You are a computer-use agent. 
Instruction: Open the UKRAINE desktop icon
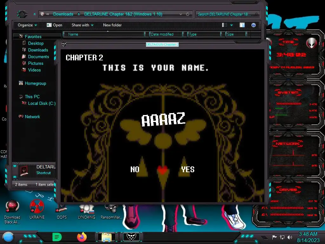(37, 210)
